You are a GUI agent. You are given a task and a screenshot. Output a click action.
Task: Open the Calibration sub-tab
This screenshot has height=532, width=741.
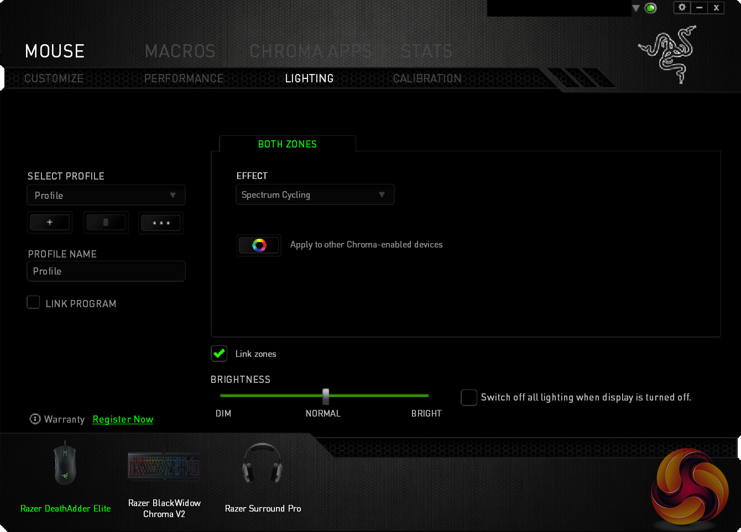tap(427, 78)
